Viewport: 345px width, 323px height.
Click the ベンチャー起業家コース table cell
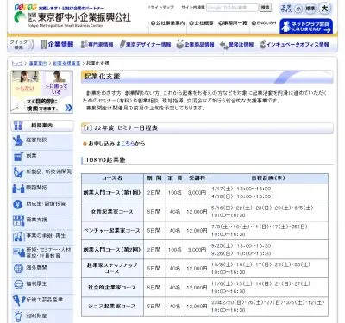[x=112, y=231]
